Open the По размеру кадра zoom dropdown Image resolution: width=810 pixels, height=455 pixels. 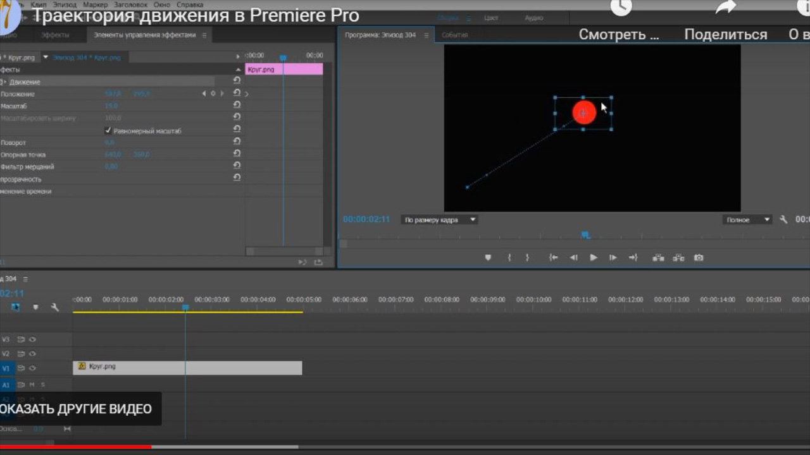(x=439, y=220)
